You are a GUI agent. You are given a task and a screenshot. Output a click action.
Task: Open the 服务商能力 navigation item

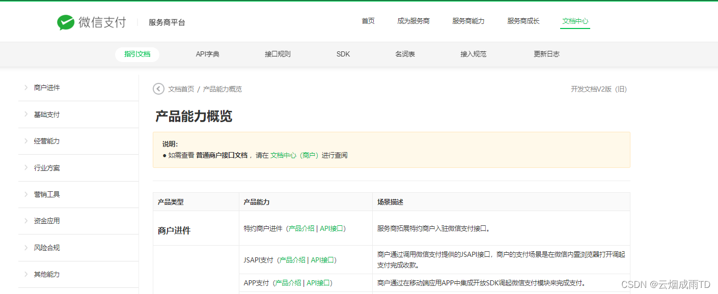point(468,21)
